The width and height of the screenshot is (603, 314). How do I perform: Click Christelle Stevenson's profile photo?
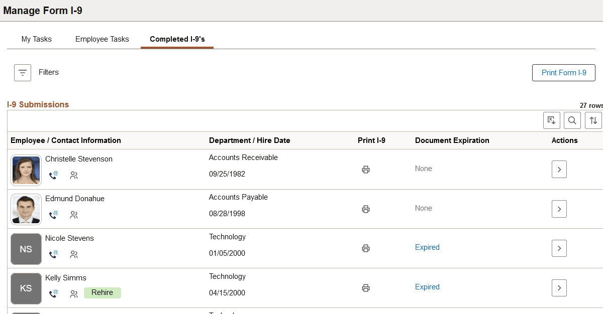click(x=26, y=170)
